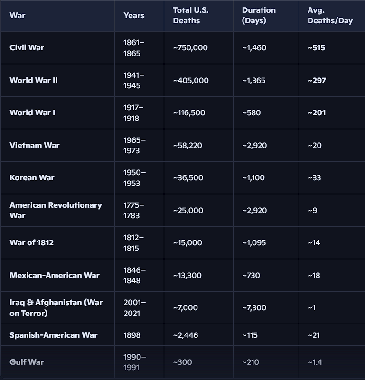
Task: Click the 'Avg. Deaths/Day' header
Action: click(330, 15)
